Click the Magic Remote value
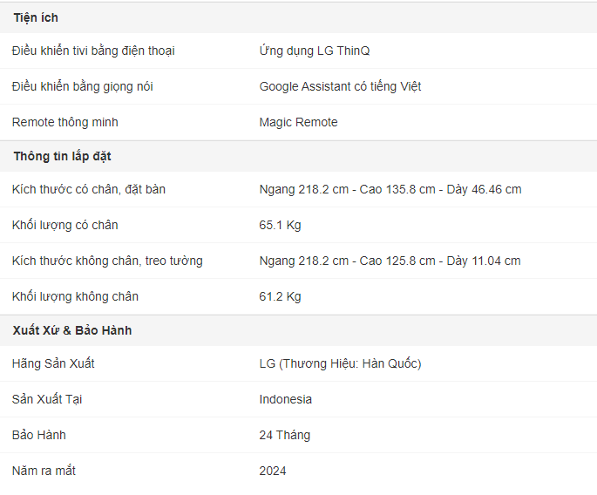This screenshot has width=597, height=495. [298, 122]
